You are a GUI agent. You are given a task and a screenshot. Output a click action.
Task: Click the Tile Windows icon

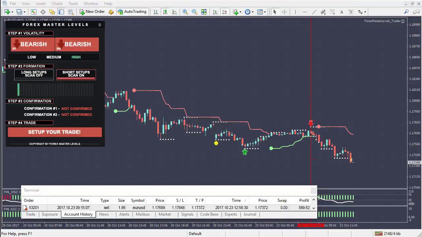204,12
